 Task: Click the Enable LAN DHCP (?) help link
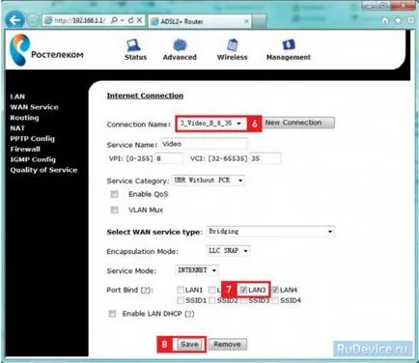point(190,314)
